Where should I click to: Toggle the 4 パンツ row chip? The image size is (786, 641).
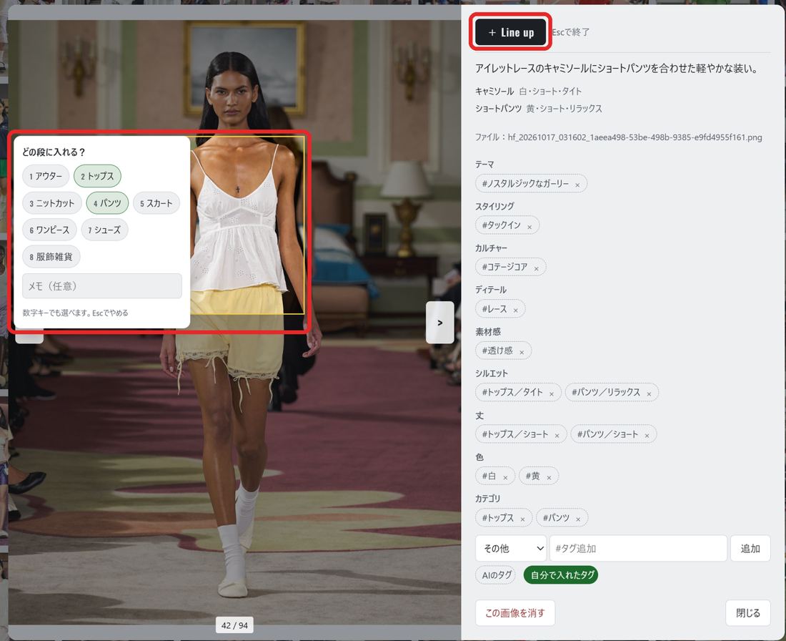tap(107, 203)
